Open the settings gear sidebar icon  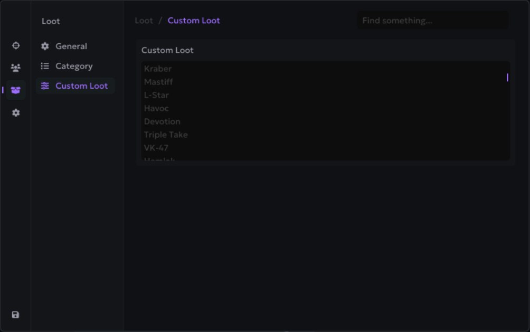16,112
